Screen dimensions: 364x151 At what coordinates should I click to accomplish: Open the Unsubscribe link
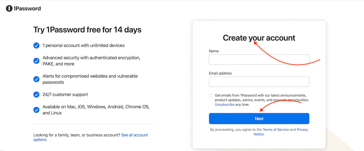point(225,105)
